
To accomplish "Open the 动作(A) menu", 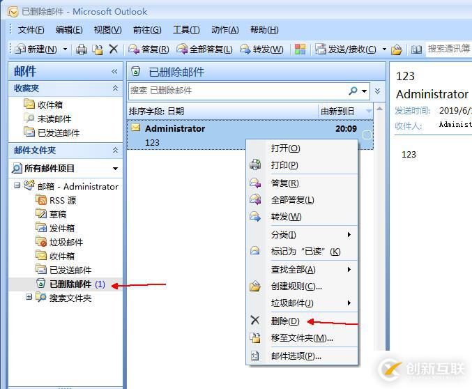I will coord(225,30).
